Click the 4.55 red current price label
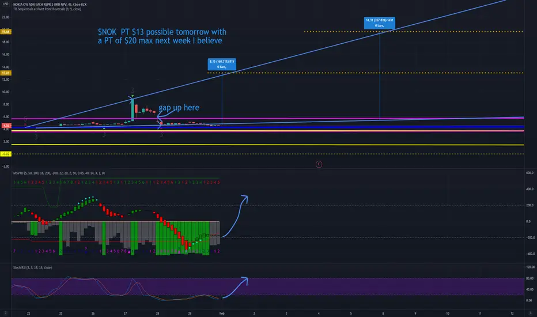 tap(6, 126)
